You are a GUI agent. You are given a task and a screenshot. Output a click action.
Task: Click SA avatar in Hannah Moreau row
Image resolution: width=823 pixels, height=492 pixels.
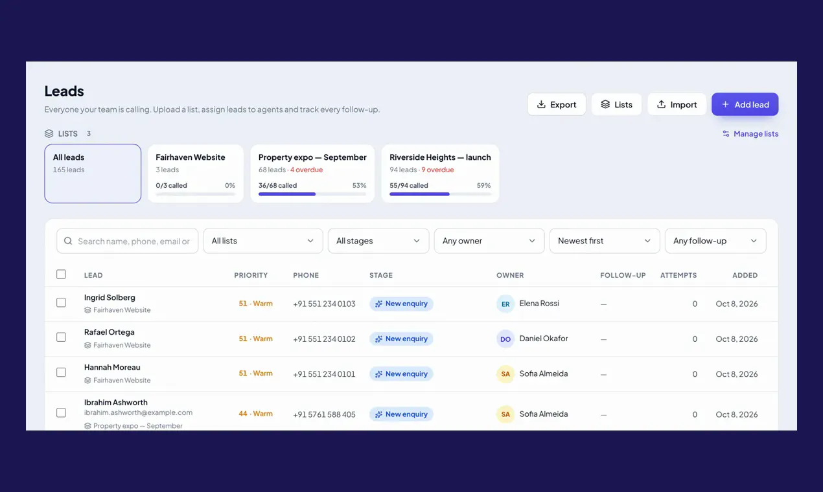pos(505,374)
